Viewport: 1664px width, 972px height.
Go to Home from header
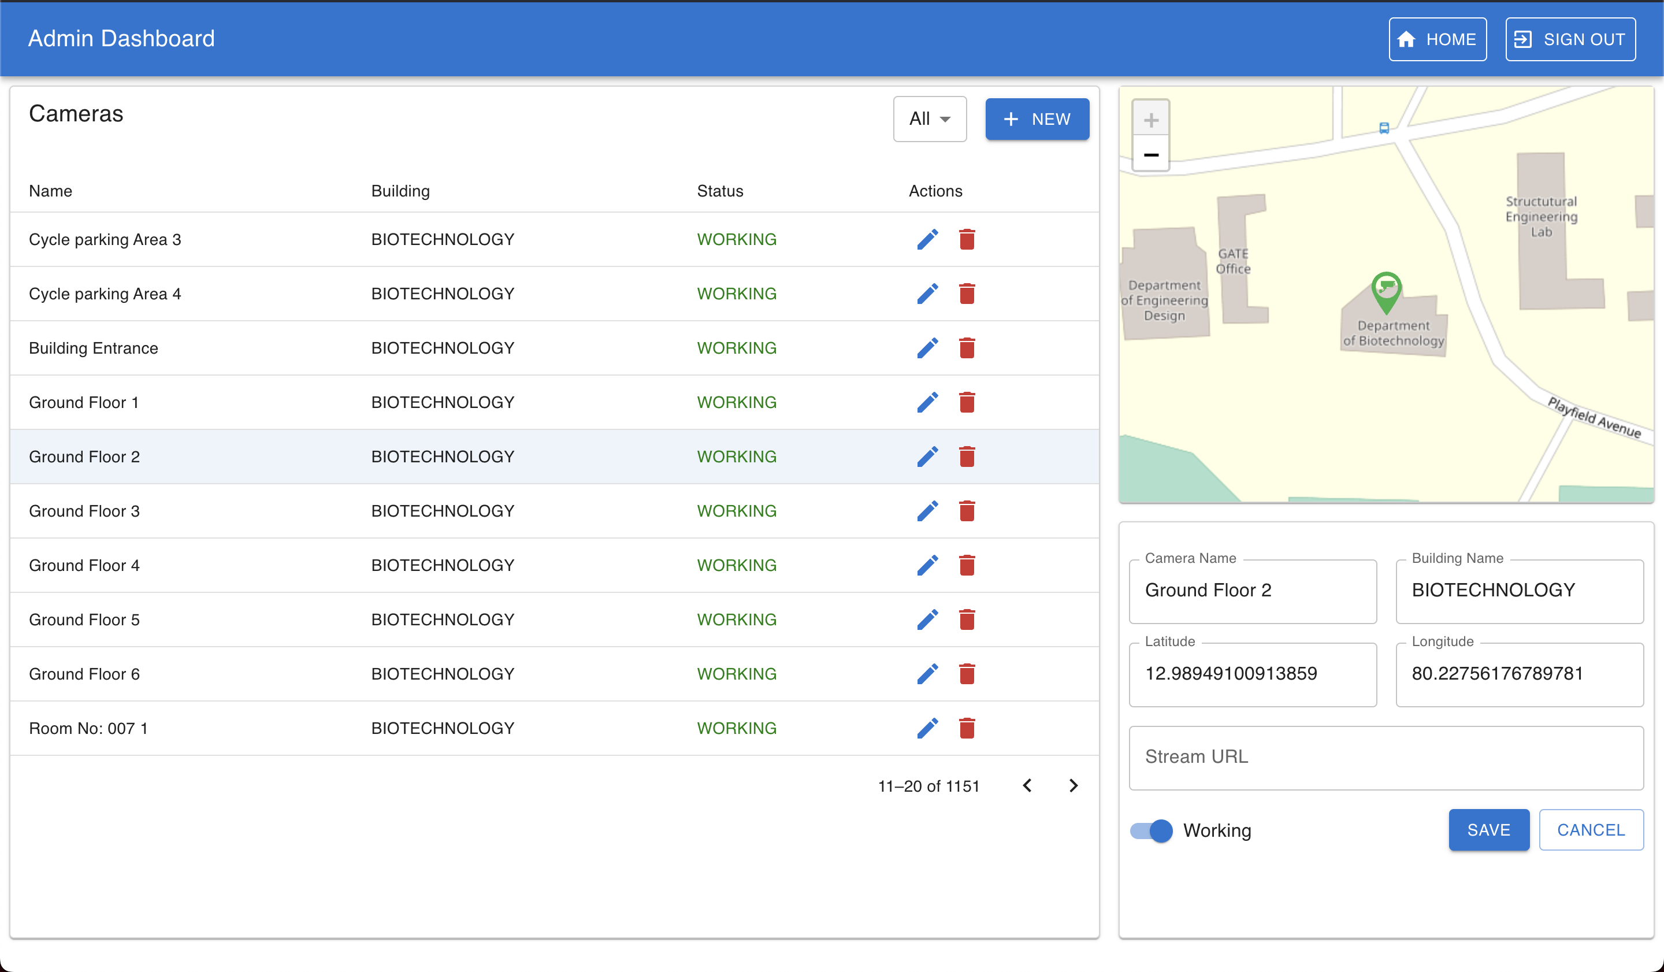point(1437,40)
